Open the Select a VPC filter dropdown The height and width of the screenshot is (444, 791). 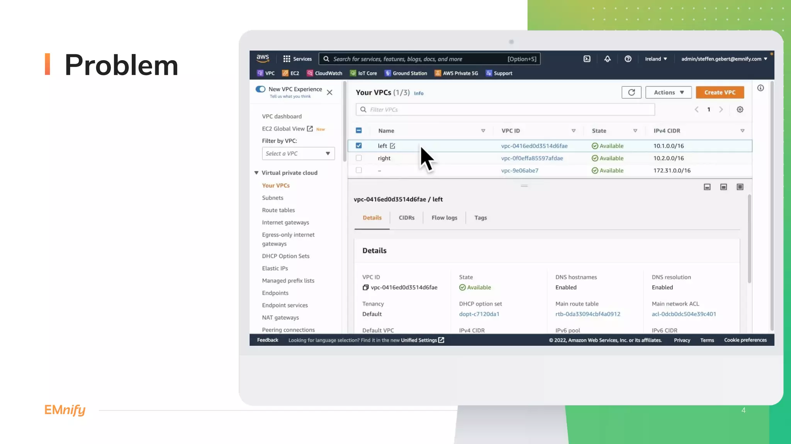[298, 153]
